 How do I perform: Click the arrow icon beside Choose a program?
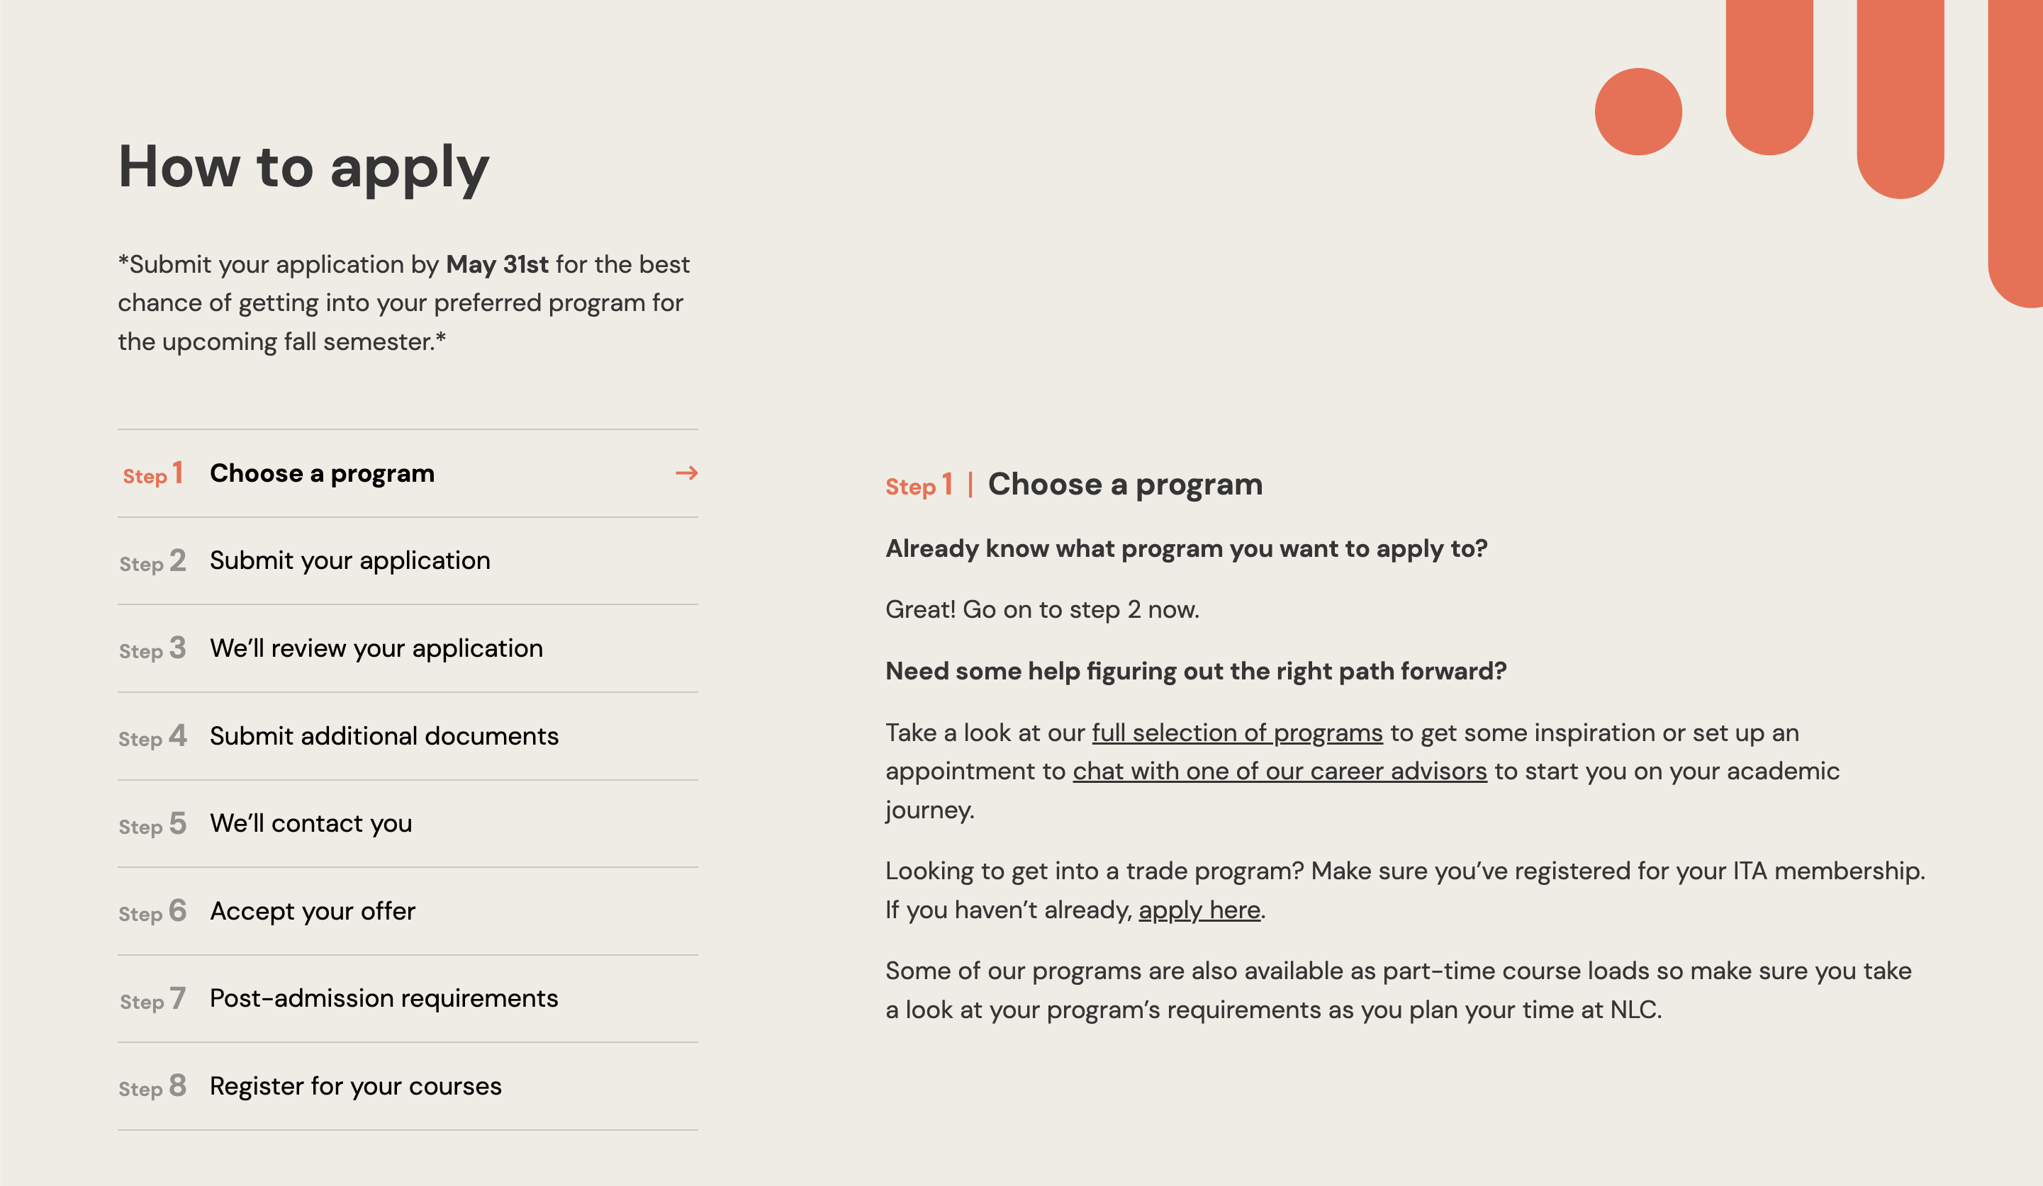click(686, 473)
